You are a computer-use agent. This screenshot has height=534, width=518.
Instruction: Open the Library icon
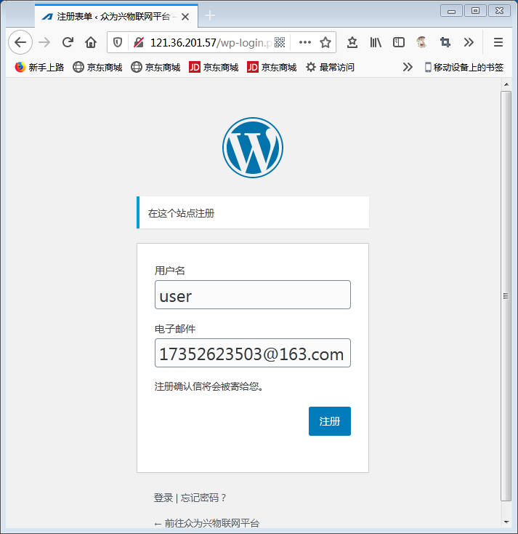pyautogui.click(x=376, y=42)
